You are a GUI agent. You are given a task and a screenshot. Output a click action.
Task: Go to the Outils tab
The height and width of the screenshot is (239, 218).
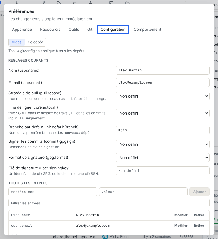point(74,29)
